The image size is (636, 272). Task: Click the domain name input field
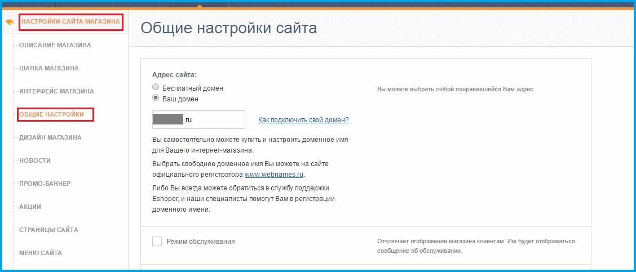point(198,119)
